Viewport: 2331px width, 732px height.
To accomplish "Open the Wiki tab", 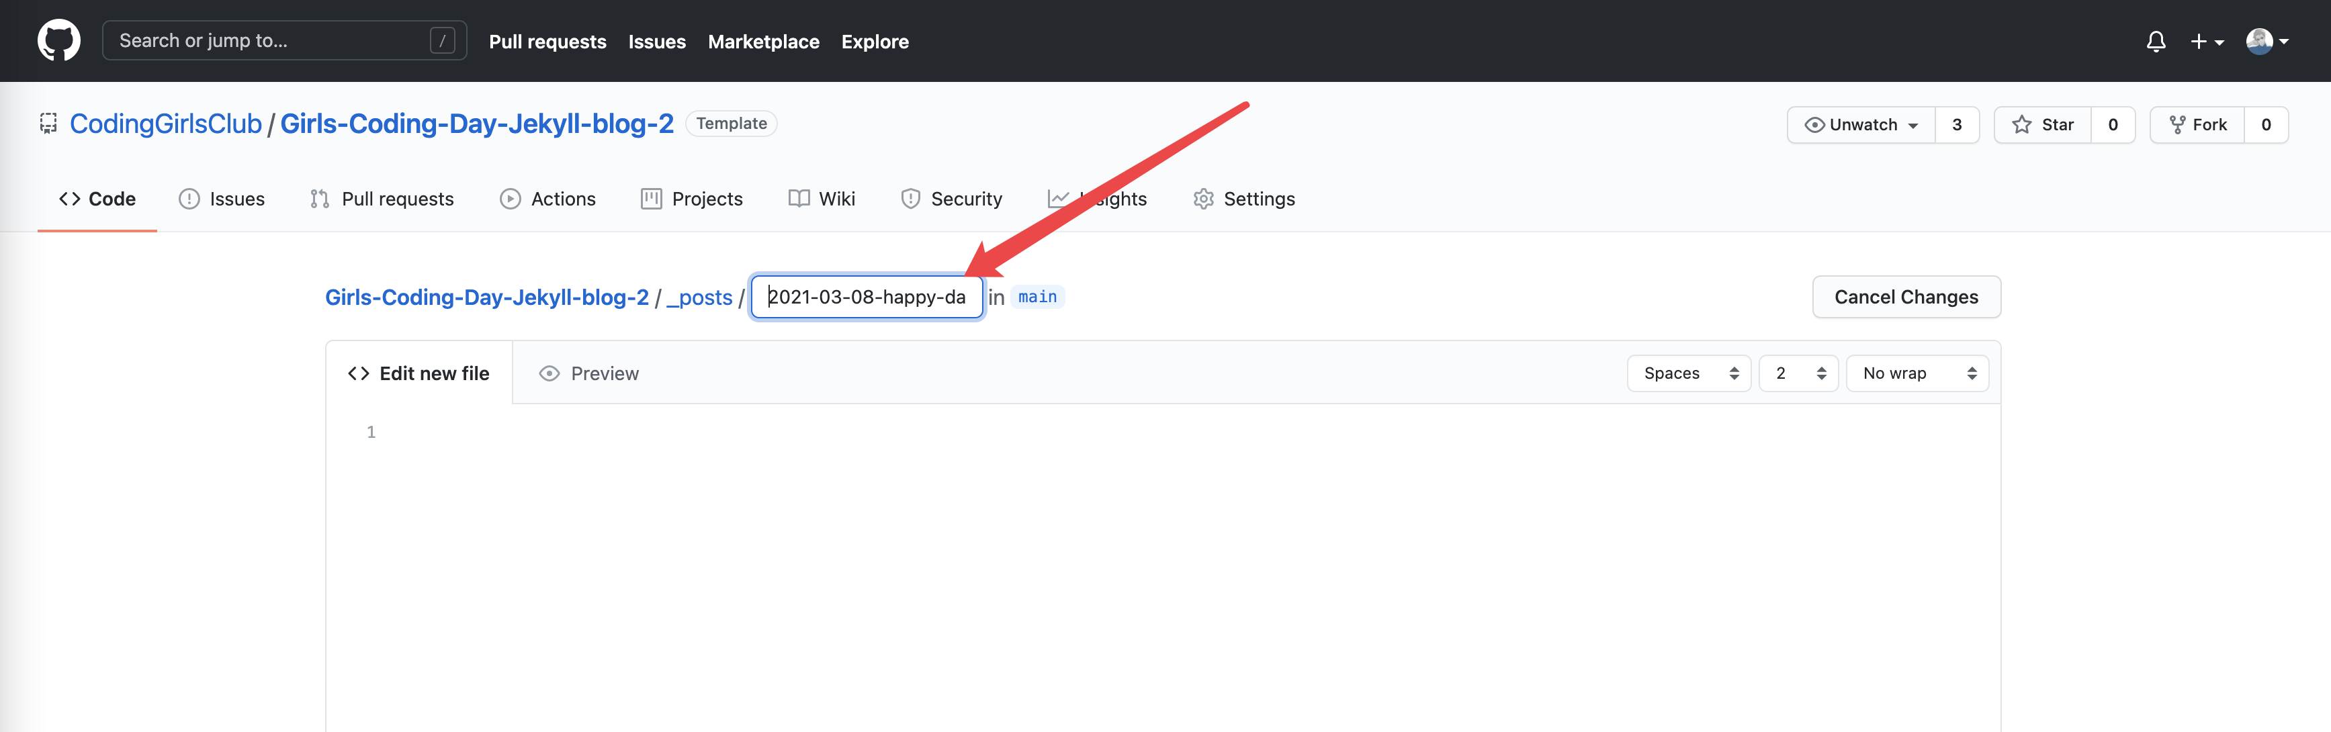I will click(821, 199).
